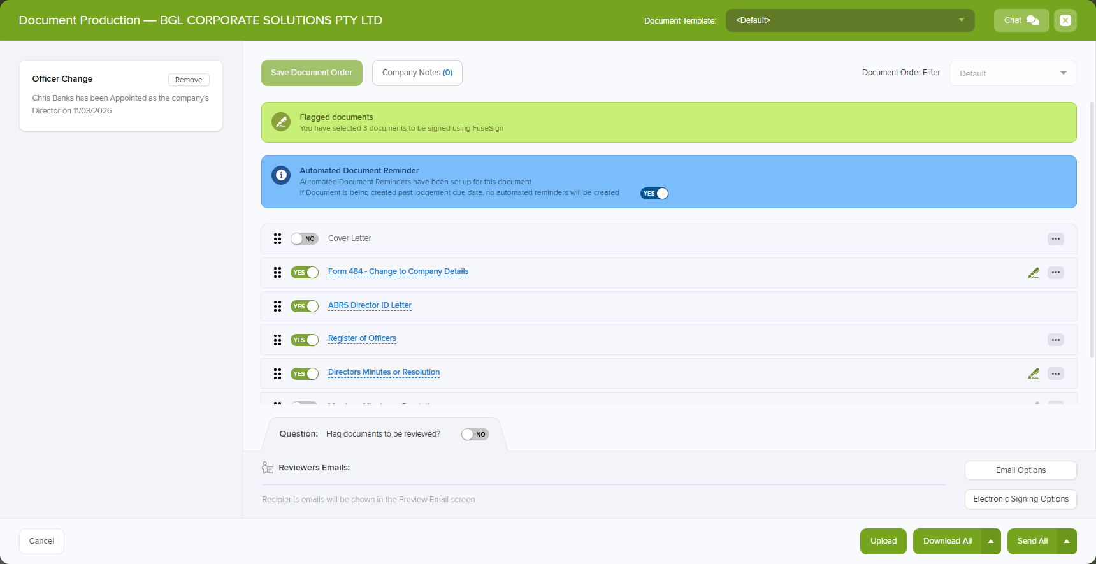This screenshot has width=1096, height=564.
Task: Open Directors Minutes or Resolution link
Action: 384,372
